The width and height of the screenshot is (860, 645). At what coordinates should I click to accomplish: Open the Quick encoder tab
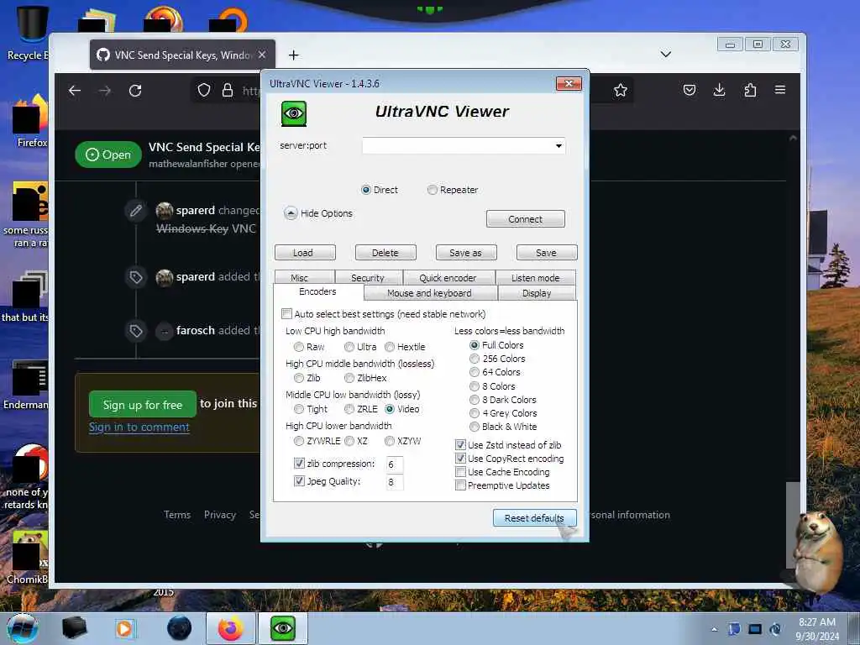[448, 277]
